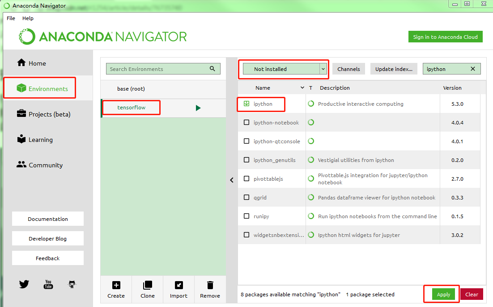Open the Developer Blog button

(48, 238)
